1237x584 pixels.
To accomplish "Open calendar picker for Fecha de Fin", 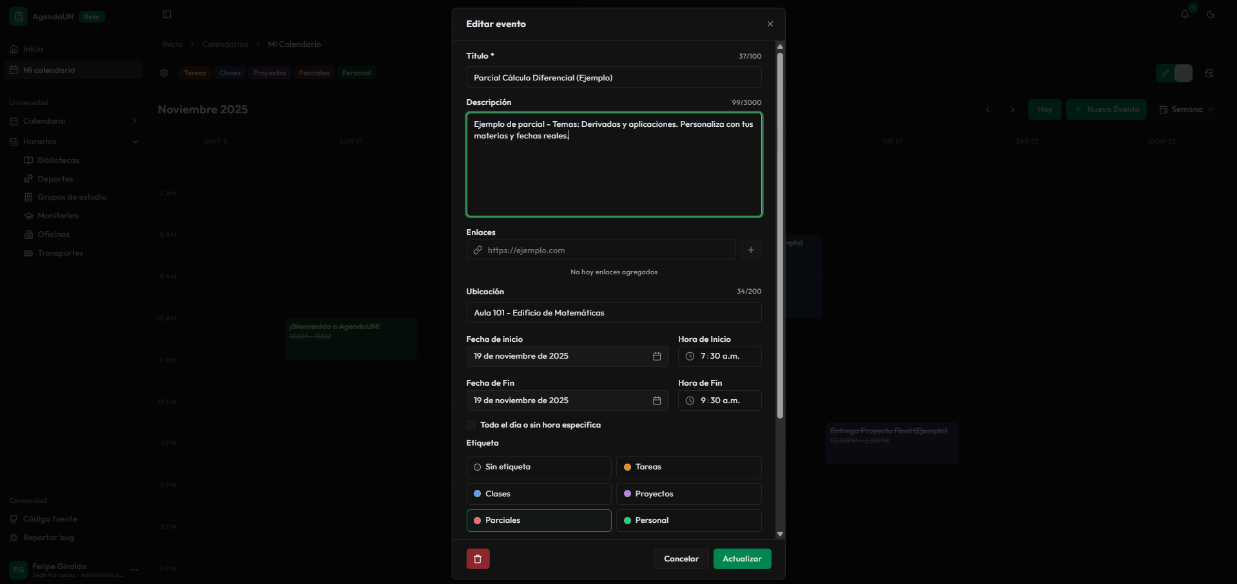I will click(x=657, y=400).
